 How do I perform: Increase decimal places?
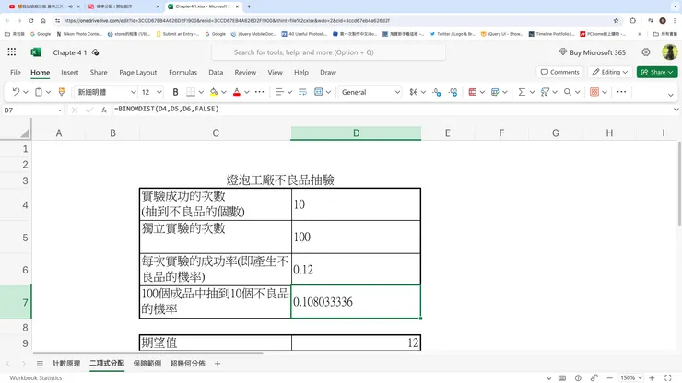453,92
